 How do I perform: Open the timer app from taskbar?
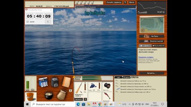click(94, 104)
